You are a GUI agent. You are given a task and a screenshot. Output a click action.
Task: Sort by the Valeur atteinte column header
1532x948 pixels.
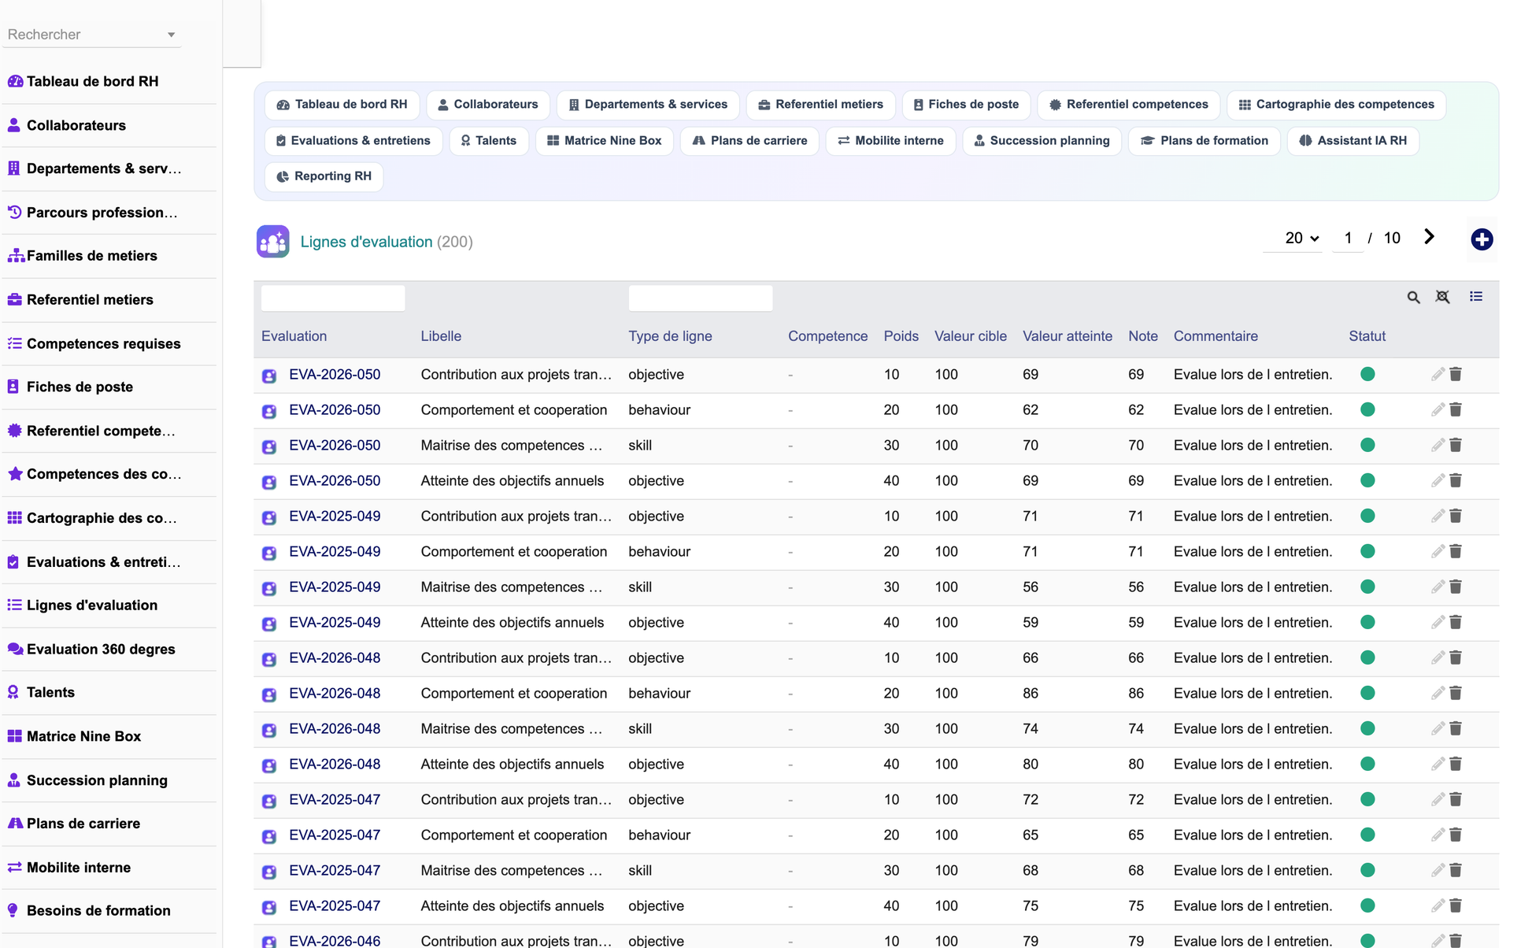pyautogui.click(x=1067, y=336)
